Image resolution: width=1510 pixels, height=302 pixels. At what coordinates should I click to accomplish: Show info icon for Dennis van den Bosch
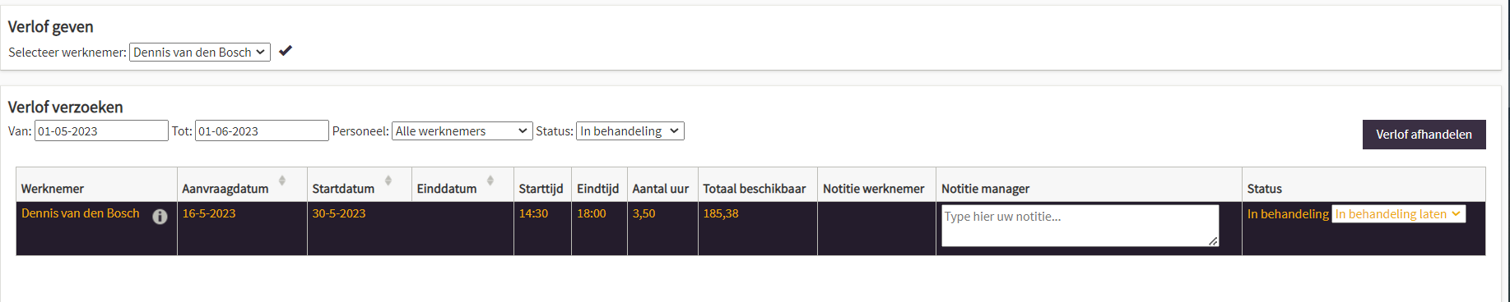(160, 217)
